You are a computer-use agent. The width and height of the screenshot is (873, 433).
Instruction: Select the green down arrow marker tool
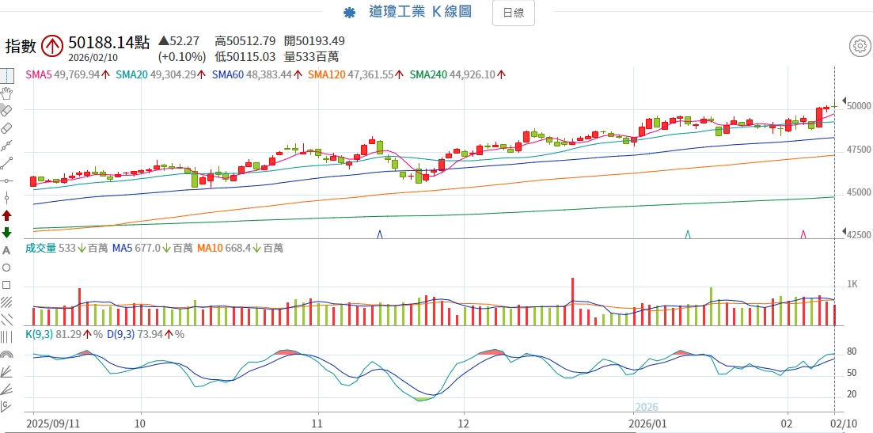point(6,232)
